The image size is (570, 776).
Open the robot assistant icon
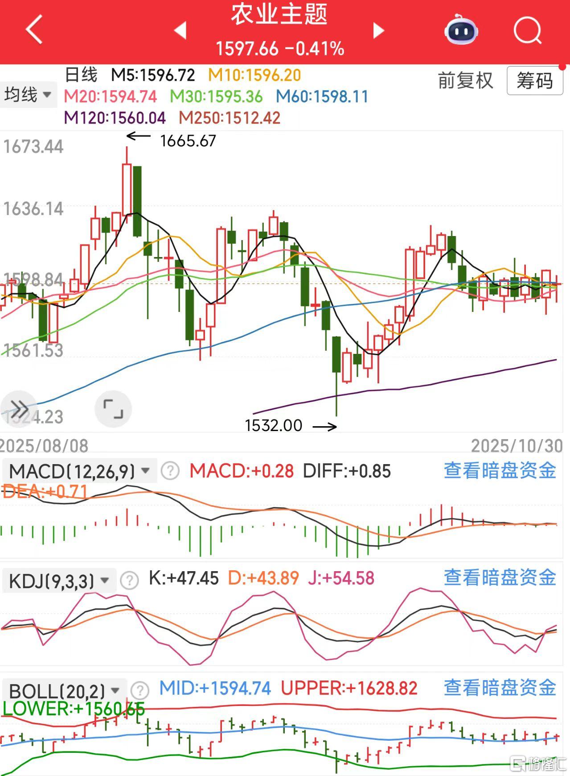461,30
